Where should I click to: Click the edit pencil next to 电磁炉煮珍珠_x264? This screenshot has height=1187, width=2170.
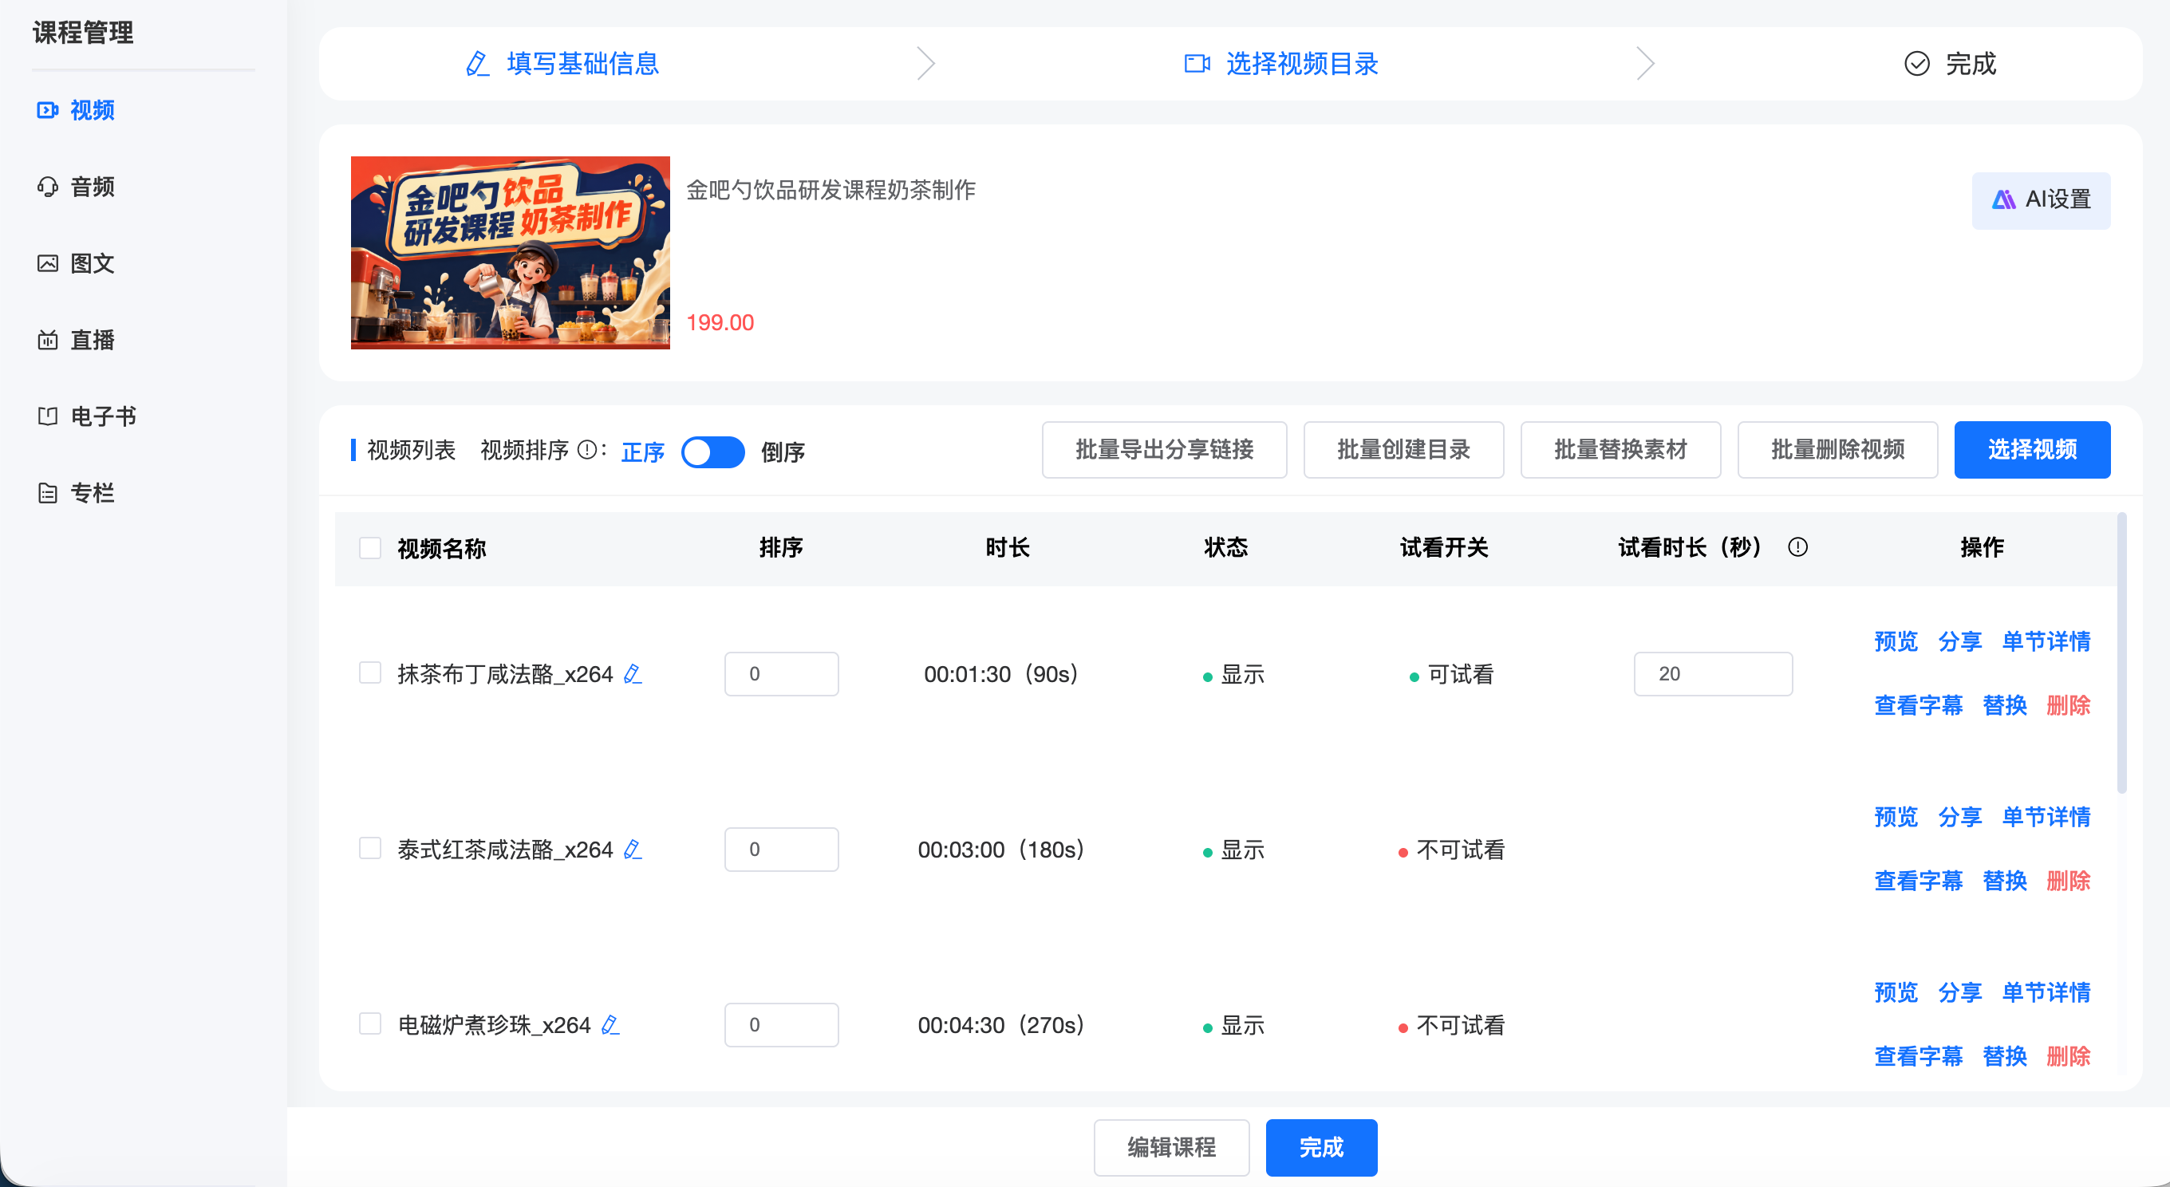(x=611, y=1024)
